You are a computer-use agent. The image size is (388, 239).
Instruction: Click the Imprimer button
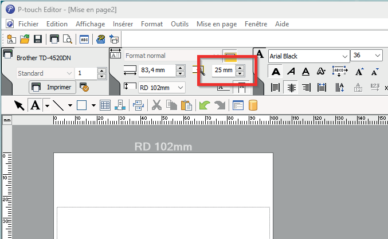(52, 87)
